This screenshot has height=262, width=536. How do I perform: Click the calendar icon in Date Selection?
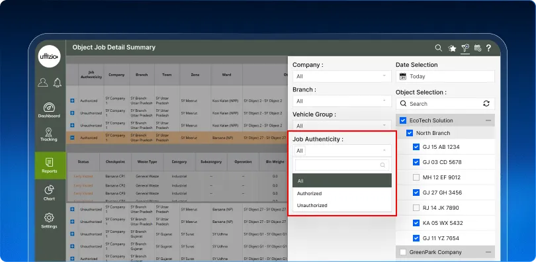[403, 77]
